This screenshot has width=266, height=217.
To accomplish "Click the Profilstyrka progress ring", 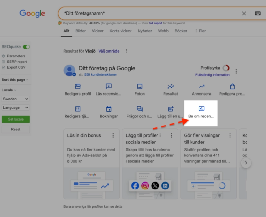I will point(226,68).
